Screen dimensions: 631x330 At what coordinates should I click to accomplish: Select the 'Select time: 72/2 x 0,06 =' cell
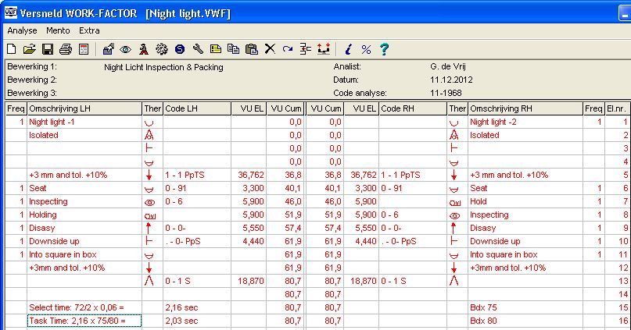click(84, 307)
